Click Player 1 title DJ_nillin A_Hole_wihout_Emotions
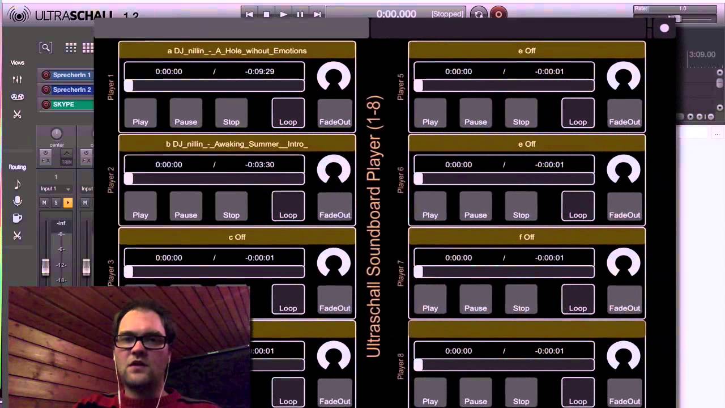725x408 pixels. (x=237, y=51)
